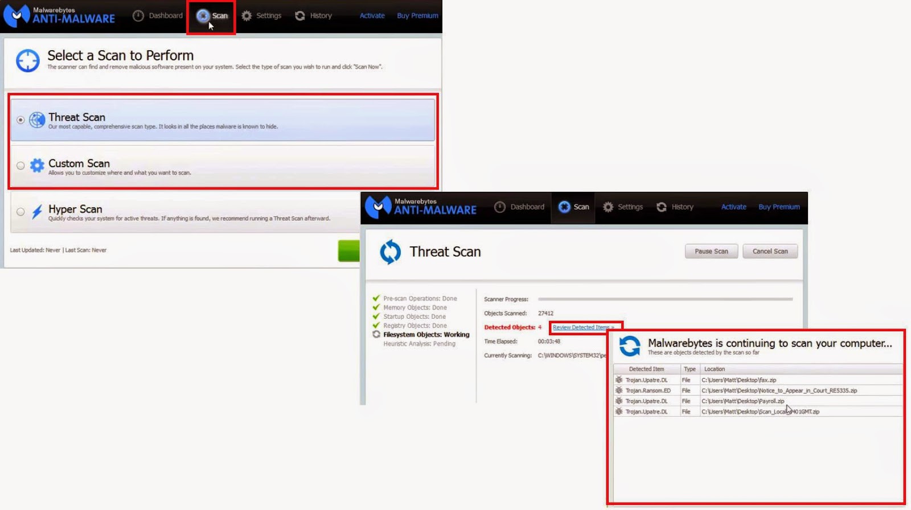Click the Type column header
Viewport: 911px width, 510px height.
tap(690, 369)
